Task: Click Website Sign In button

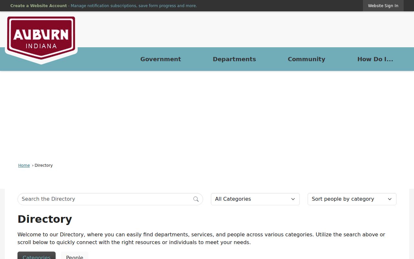Action: 383,6
